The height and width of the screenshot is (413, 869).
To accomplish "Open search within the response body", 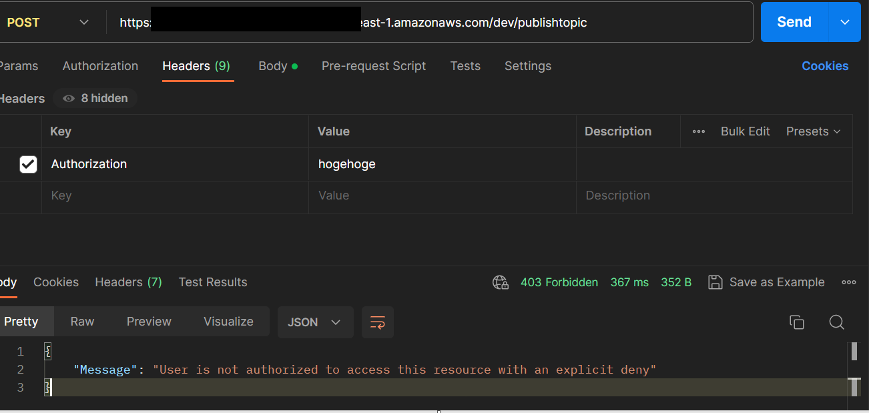I will [837, 322].
